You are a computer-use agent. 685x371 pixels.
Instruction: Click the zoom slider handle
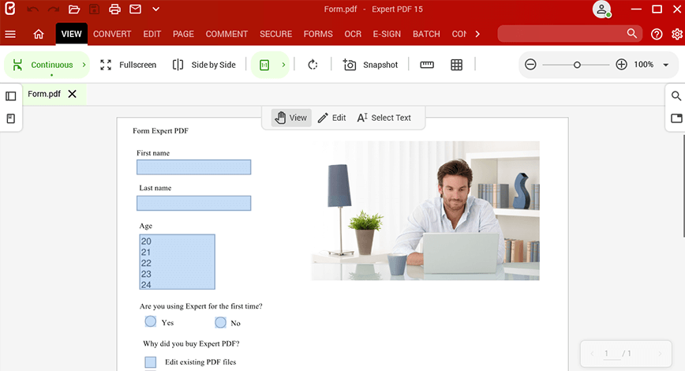click(577, 65)
